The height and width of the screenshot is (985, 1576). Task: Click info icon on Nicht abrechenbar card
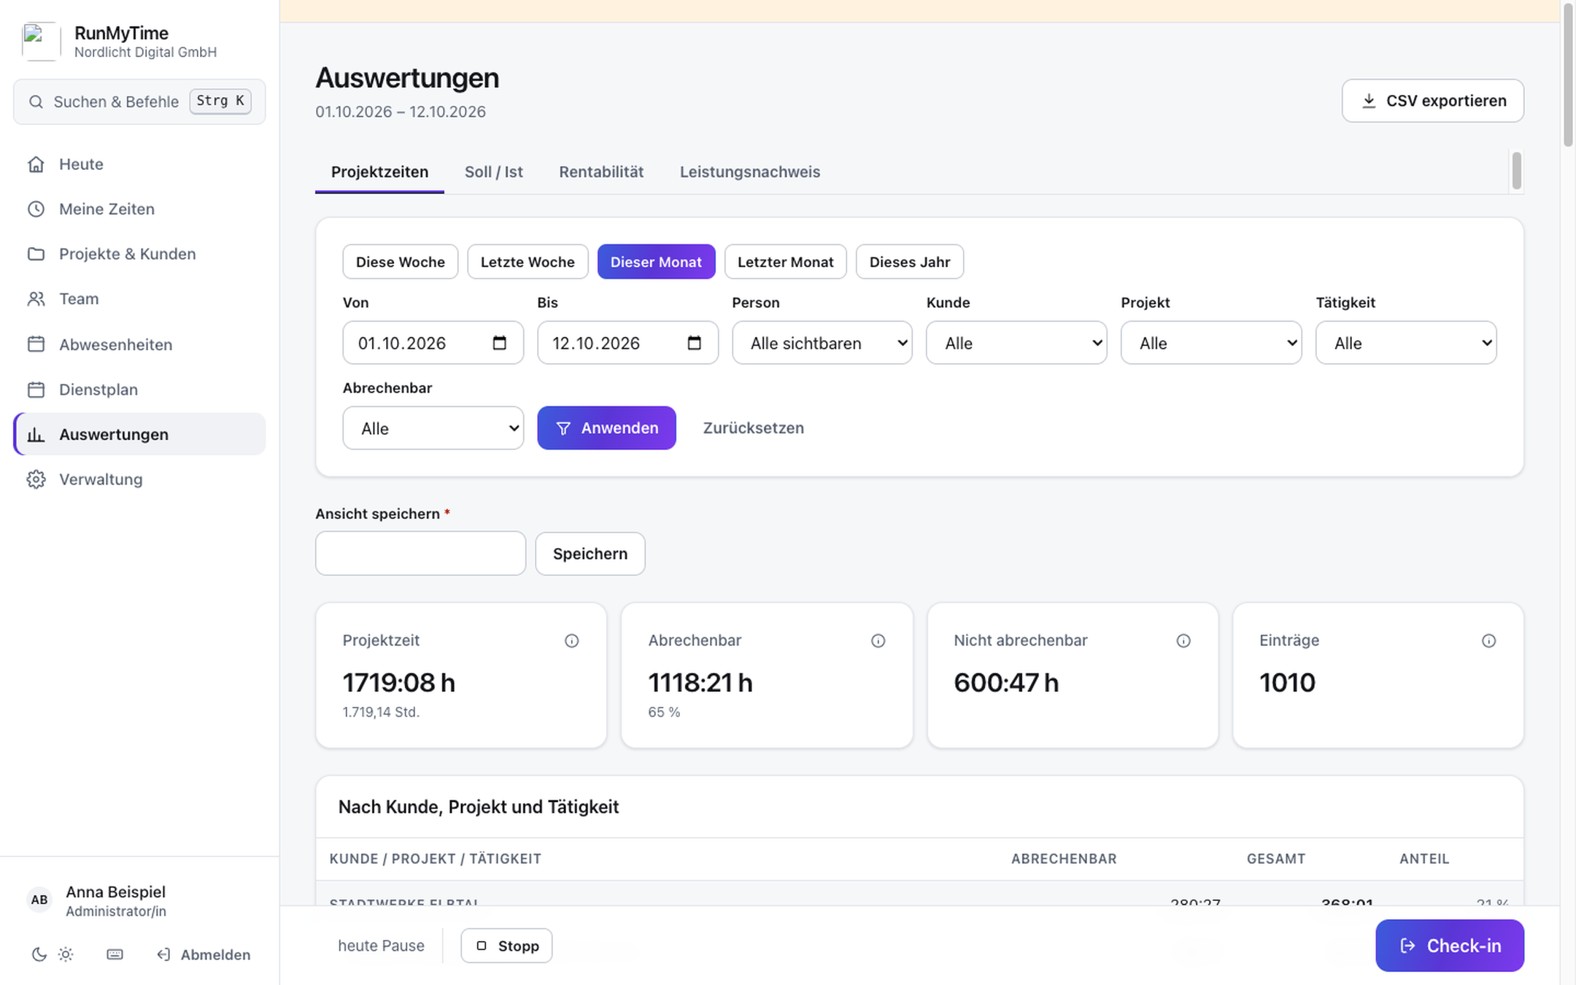(x=1183, y=641)
